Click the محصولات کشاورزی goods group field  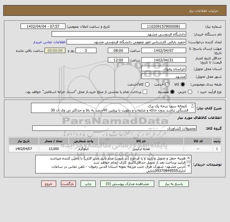click(x=114, y=128)
